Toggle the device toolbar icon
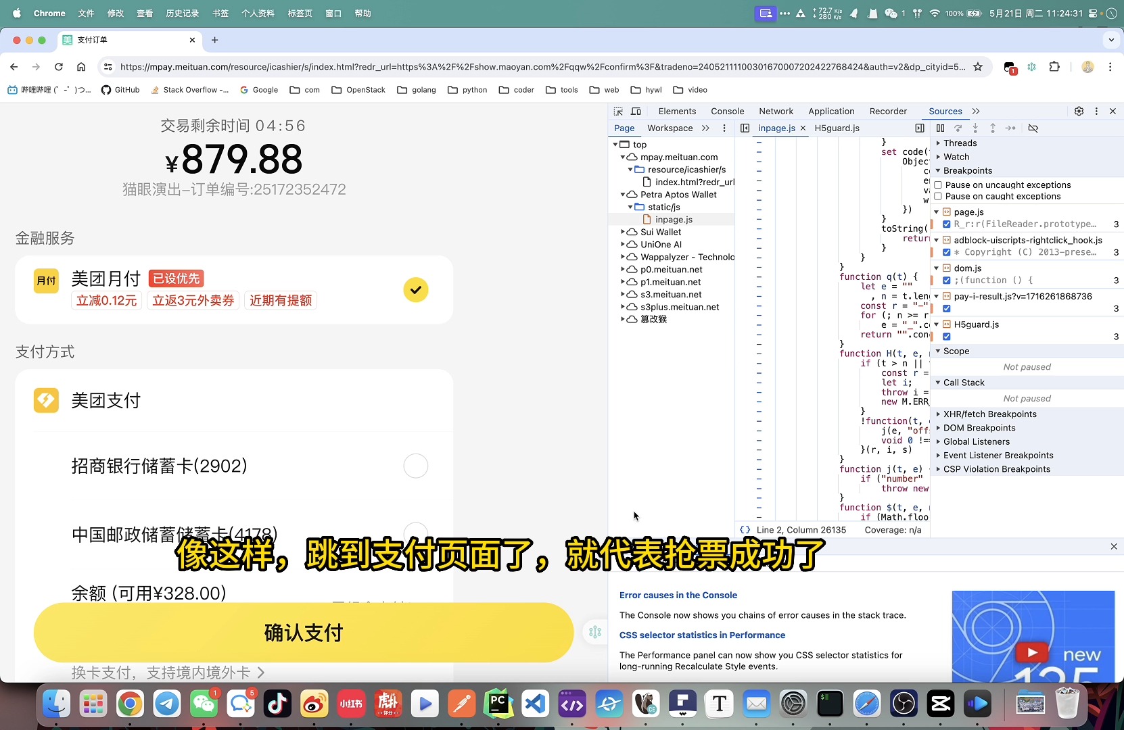The width and height of the screenshot is (1124, 730). (636, 112)
